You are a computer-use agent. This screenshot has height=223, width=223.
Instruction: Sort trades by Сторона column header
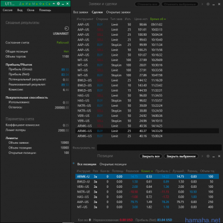[102, 19]
